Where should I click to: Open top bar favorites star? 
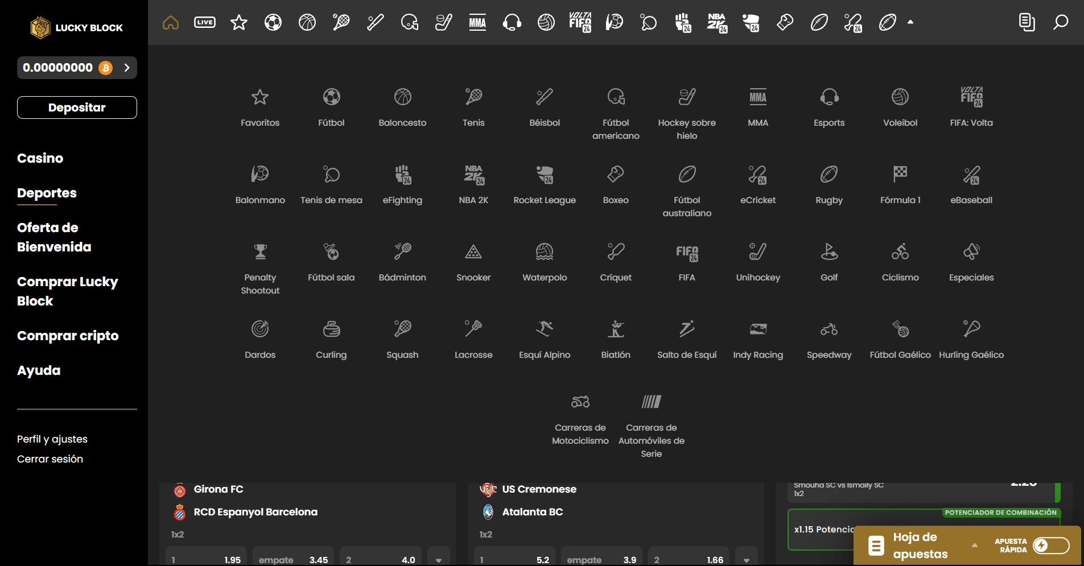[239, 22]
